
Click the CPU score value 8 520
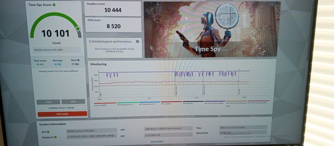(x=113, y=26)
